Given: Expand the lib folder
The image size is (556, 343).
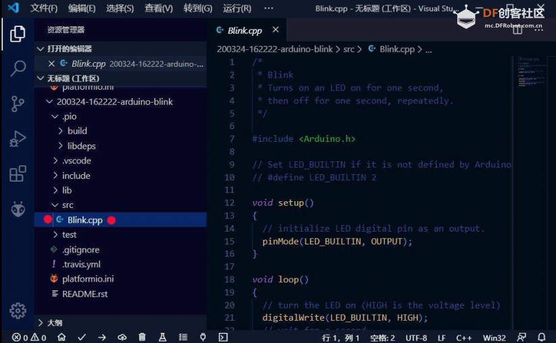Looking at the screenshot, I should [55, 190].
